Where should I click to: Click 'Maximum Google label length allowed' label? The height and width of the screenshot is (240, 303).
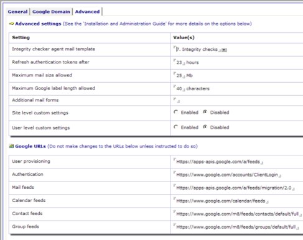[54, 88]
